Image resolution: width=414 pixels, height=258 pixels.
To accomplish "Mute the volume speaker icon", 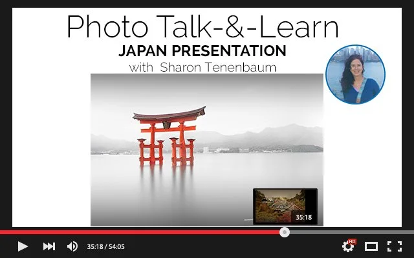I will pos(72,246).
